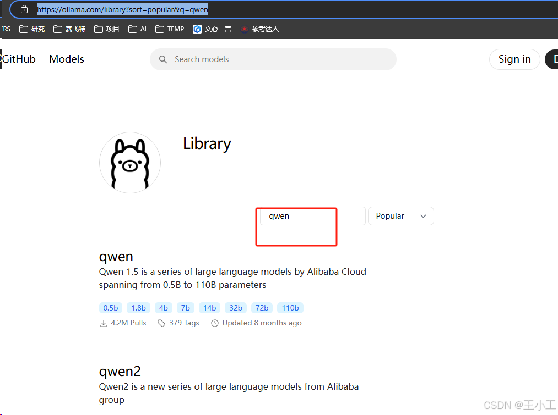Select the browser URL address bar
Image resolution: width=558 pixels, height=415 pixels.
coord(285,9)
